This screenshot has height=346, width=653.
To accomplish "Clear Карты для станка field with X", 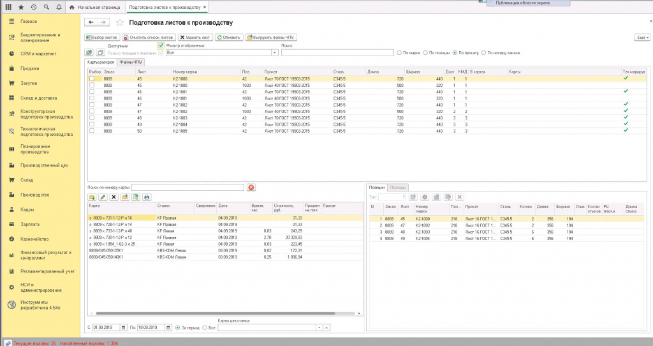I will point(326,327).
